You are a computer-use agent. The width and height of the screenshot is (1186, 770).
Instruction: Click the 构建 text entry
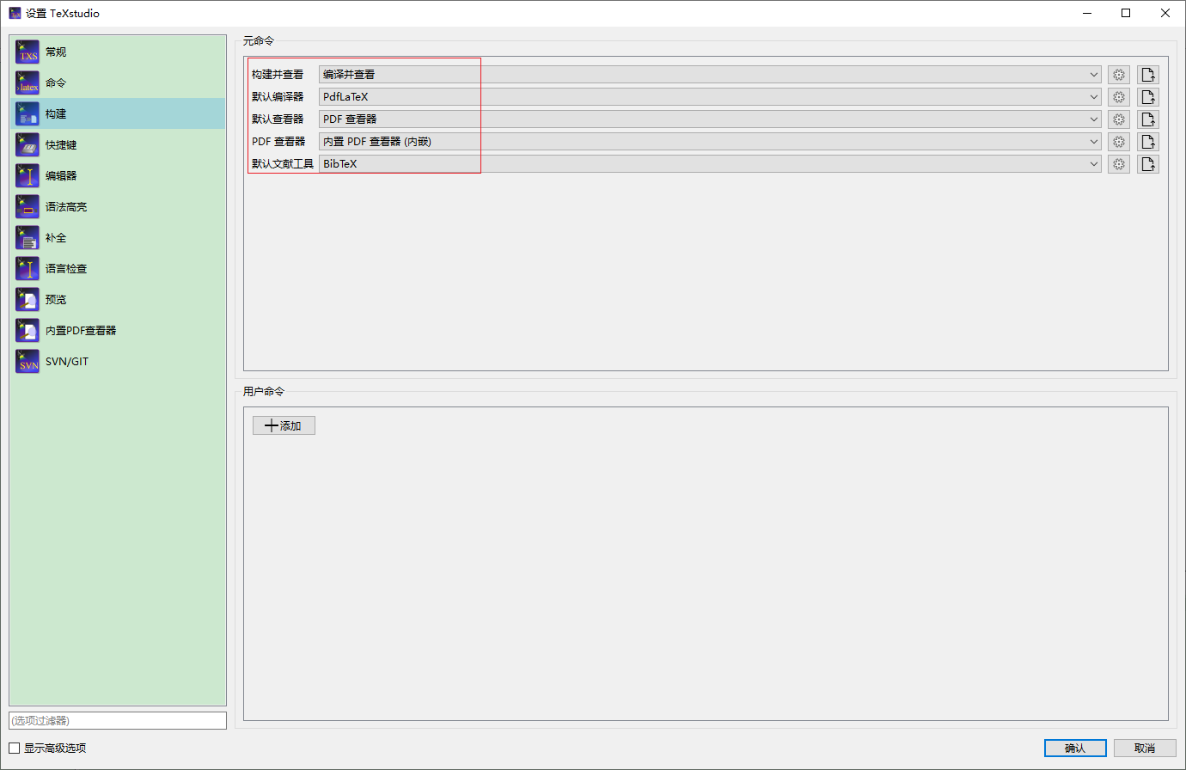[x=56, y=114]
